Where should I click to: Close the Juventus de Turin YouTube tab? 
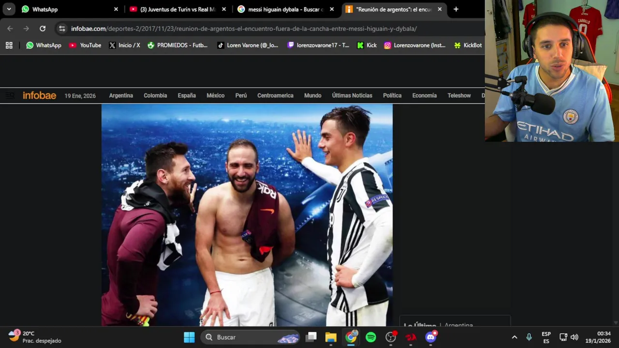[x=224, y=9]
